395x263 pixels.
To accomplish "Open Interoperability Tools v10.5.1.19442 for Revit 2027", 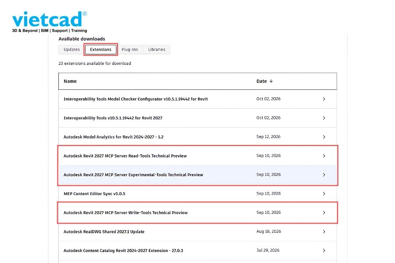I will click(x=113, y=118).
